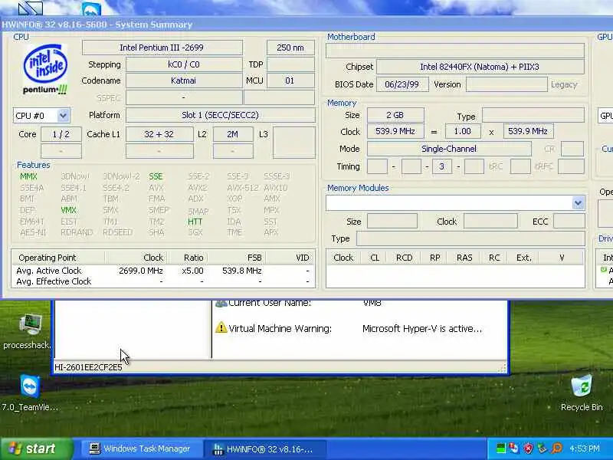Click the HWiNFO 32 v8.16 taskbar button
Viewport: 613px width, 460px height.
click(x=264, y=449)
